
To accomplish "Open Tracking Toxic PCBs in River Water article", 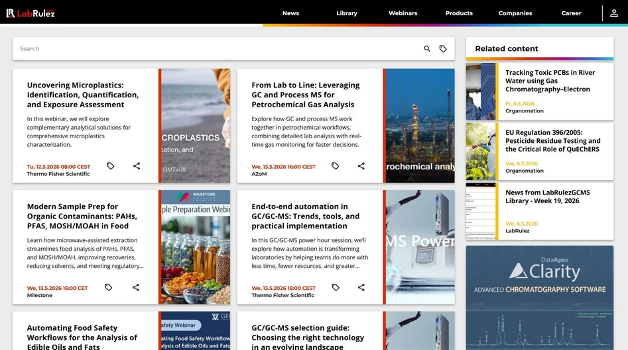I will [x=550, y=81].
